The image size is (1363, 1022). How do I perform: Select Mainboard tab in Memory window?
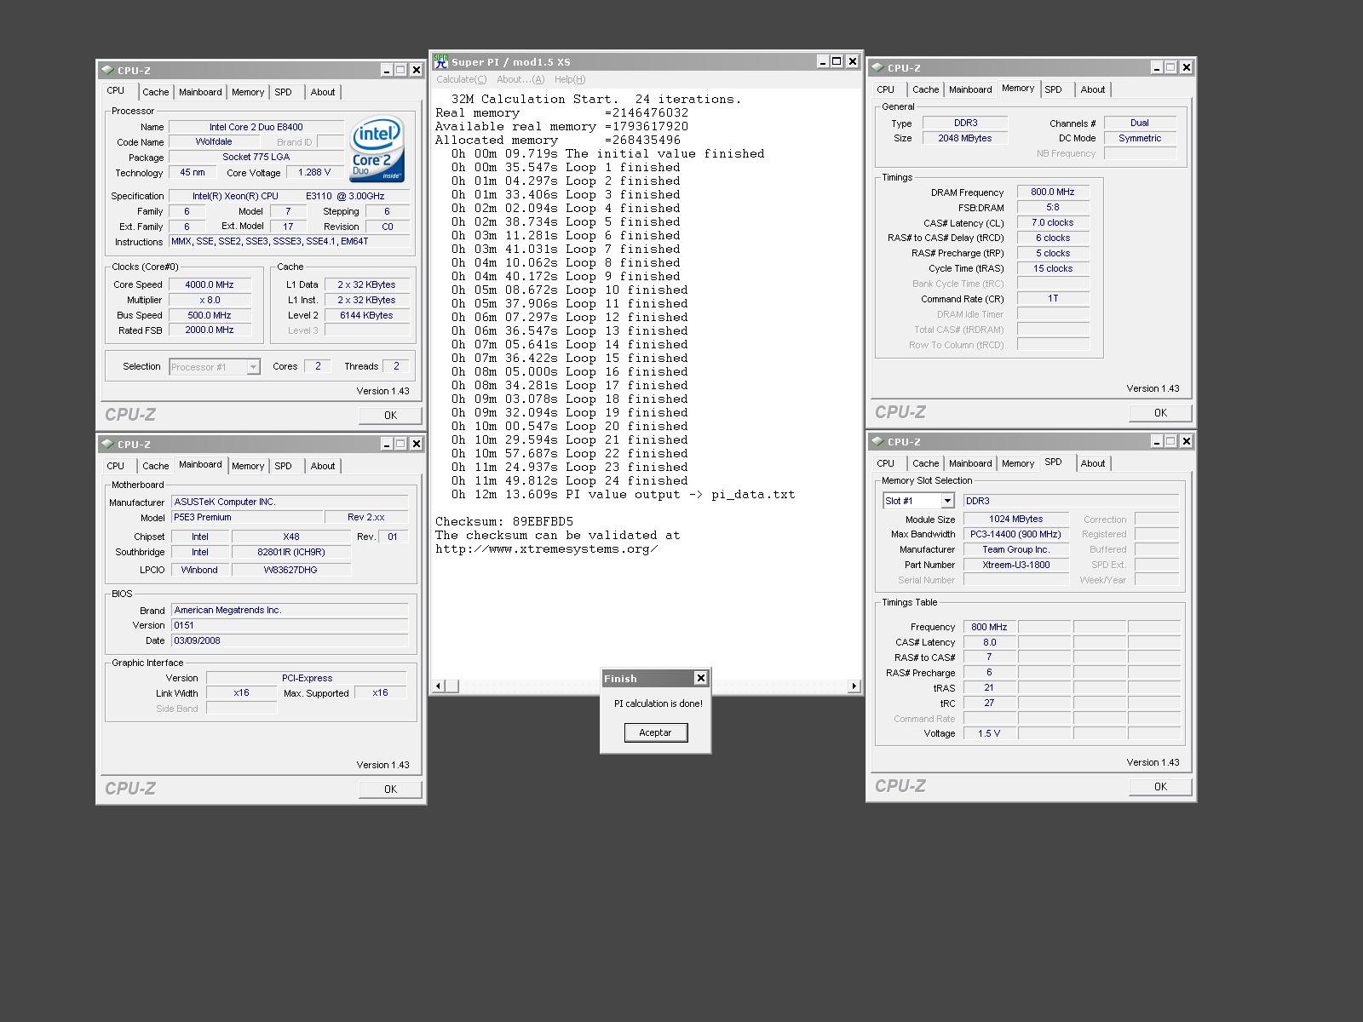970,89
